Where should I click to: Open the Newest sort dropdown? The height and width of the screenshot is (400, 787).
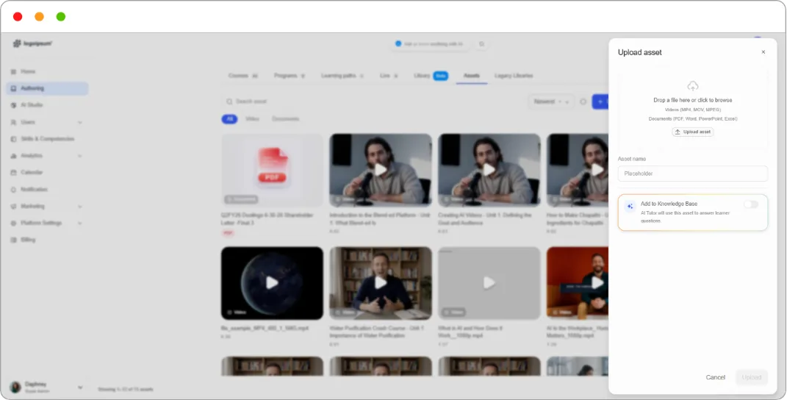(x=551, y=101)
